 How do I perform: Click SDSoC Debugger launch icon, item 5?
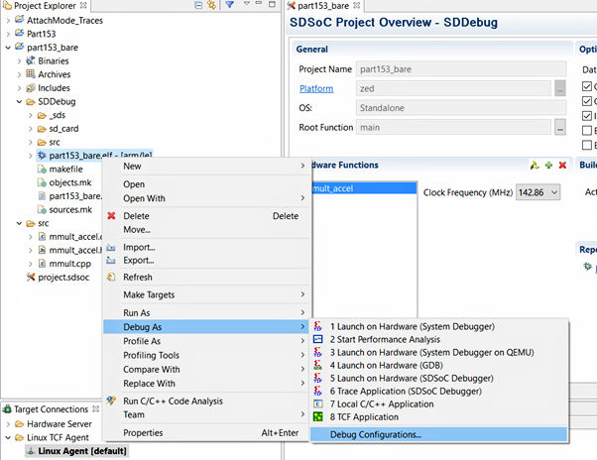318,378
